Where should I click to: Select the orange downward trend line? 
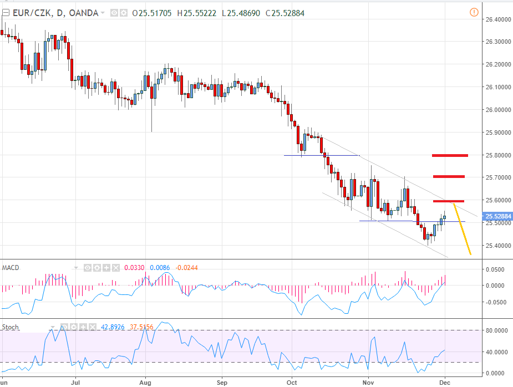(462, 229)
